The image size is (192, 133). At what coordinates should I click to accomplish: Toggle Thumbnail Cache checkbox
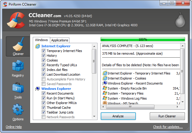(43, 107)
